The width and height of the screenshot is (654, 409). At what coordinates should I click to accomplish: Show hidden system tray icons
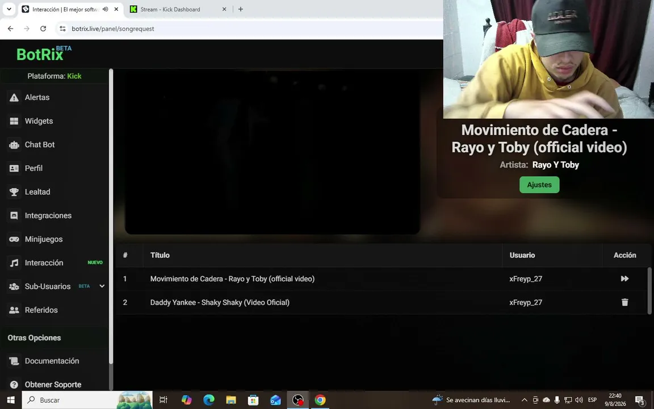click(x=525, y=400)
